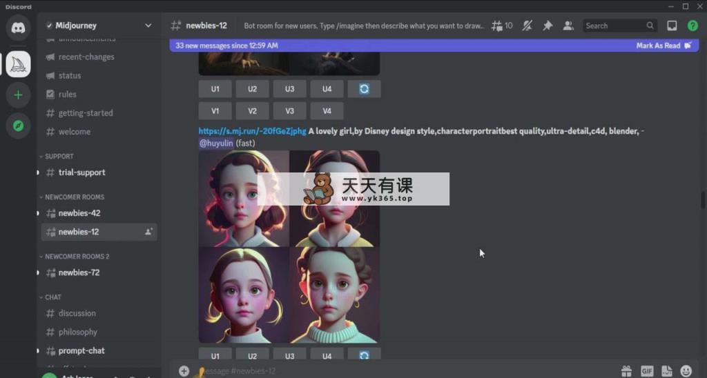Open the sticker picker icon
This screenshot has height=378, width=707.
click(x=666, y=371)
